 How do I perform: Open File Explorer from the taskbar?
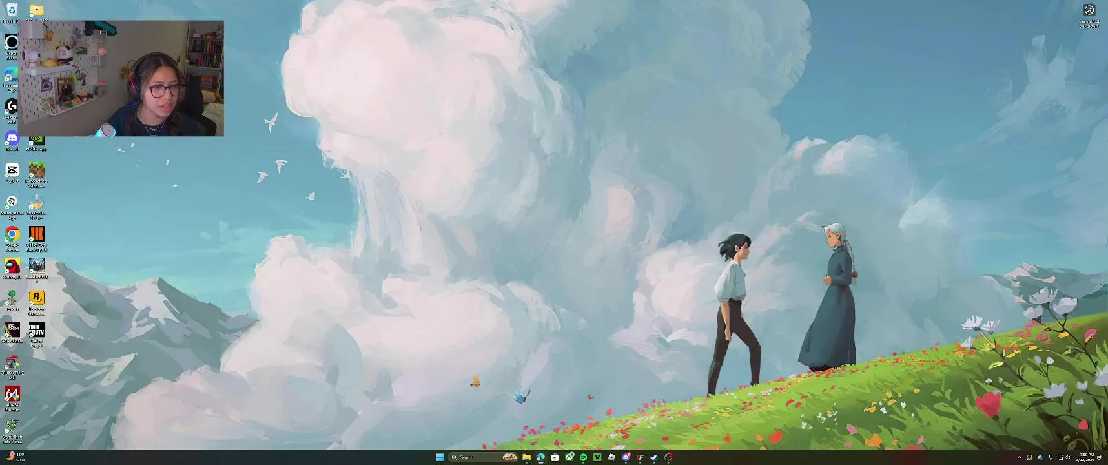tap(526, 457)
